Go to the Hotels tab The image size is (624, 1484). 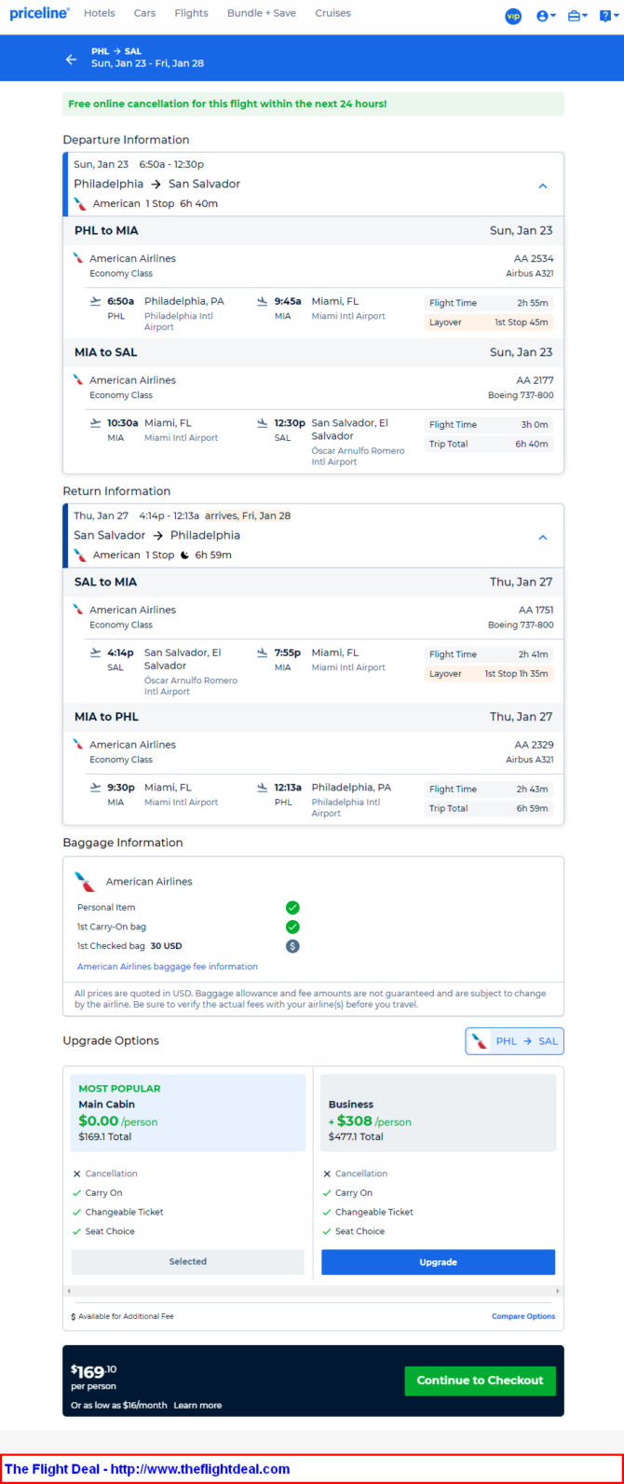pos(100,13)
